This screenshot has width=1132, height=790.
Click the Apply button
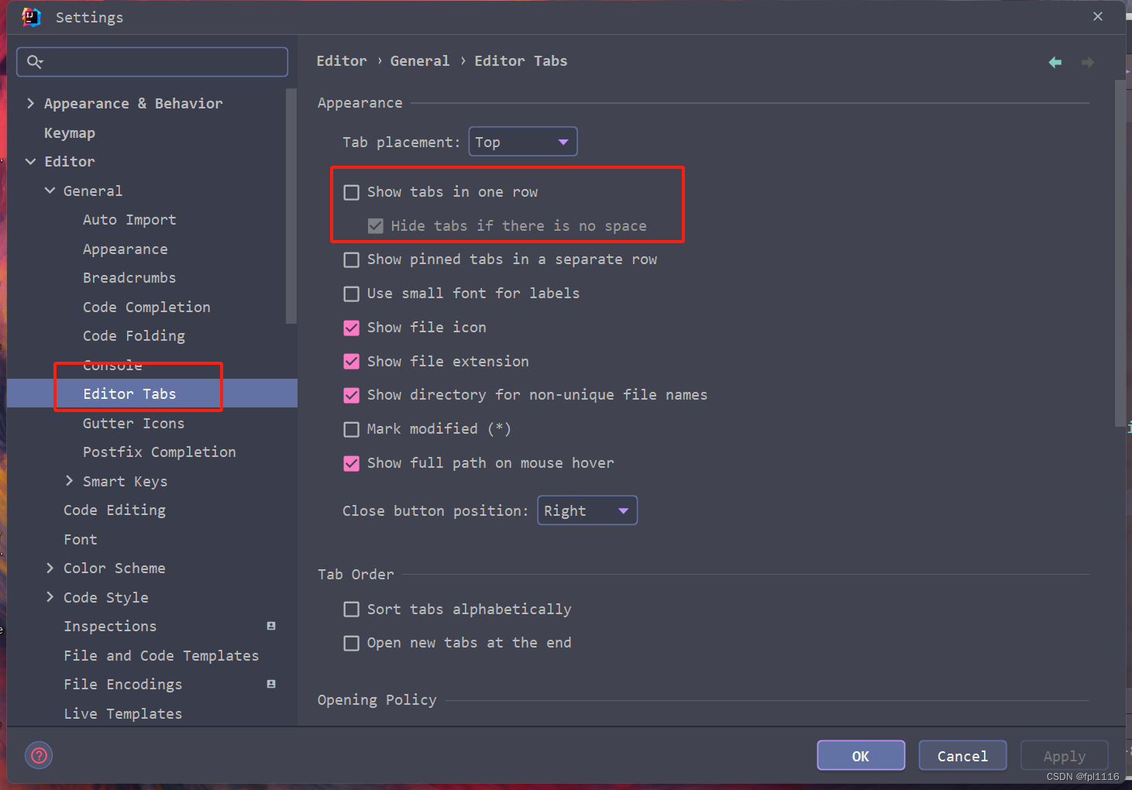(1065, 755)
